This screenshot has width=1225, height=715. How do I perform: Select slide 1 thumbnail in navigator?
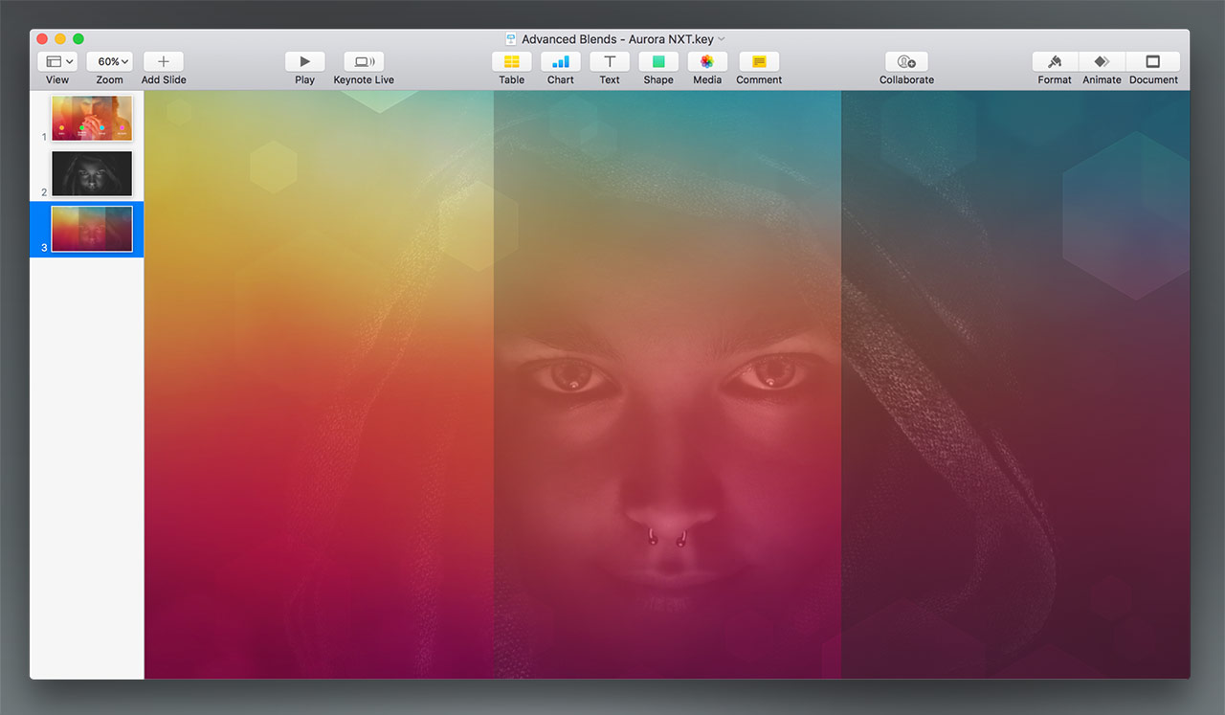tap(92, 119)
